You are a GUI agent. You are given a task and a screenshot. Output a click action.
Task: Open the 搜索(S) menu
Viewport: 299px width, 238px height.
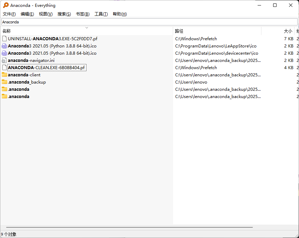coord(64,14)
